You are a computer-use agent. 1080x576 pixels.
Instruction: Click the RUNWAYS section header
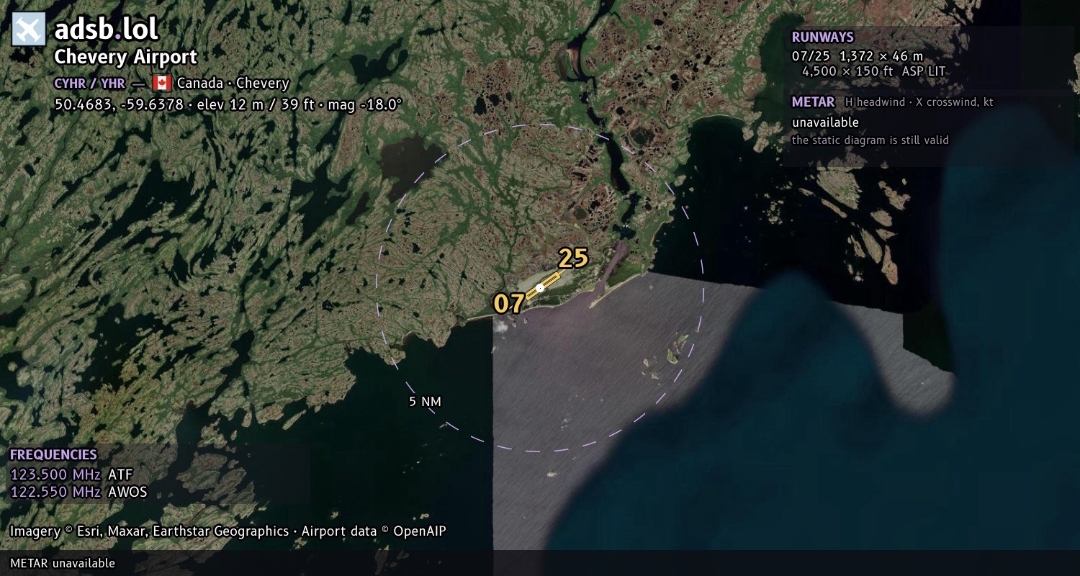(x=823, y=37)
